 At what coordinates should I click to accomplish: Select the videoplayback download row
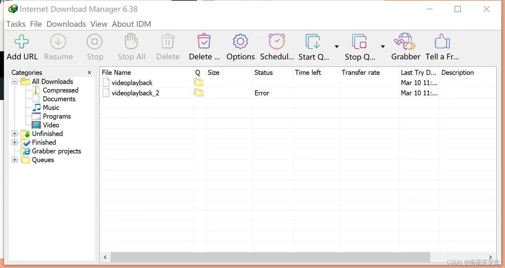click(298, 83)
